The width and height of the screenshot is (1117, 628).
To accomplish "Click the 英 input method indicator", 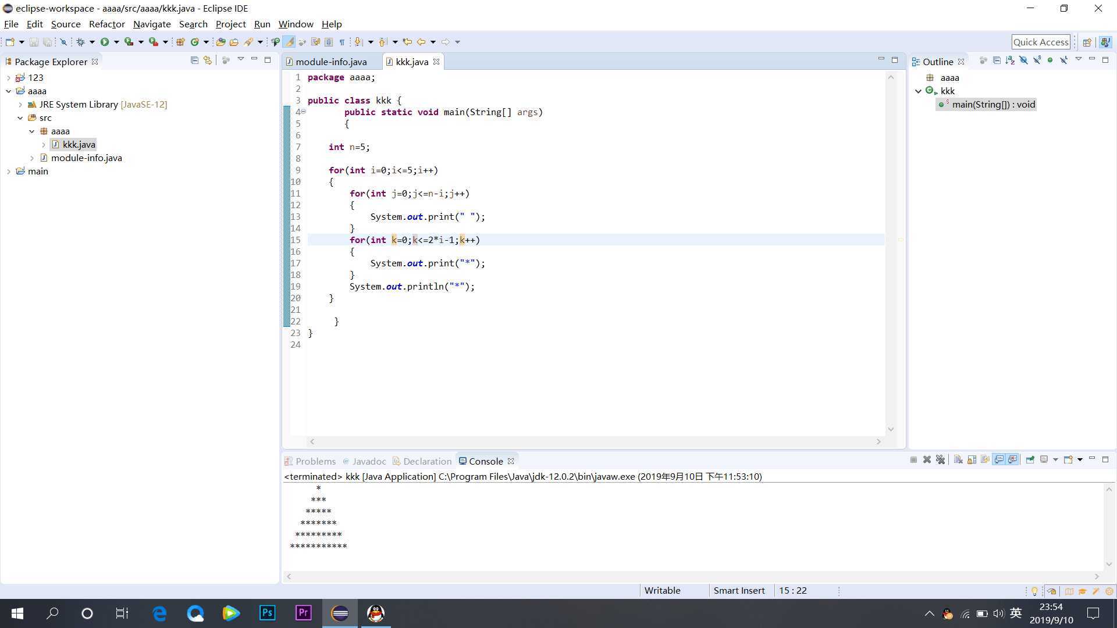I will tap(1016, 613).
